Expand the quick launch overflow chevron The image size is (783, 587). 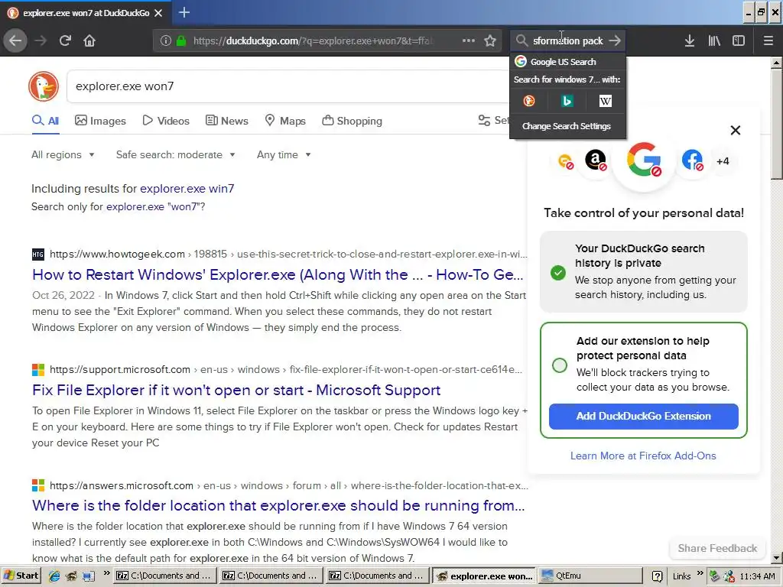pos(106,573)
